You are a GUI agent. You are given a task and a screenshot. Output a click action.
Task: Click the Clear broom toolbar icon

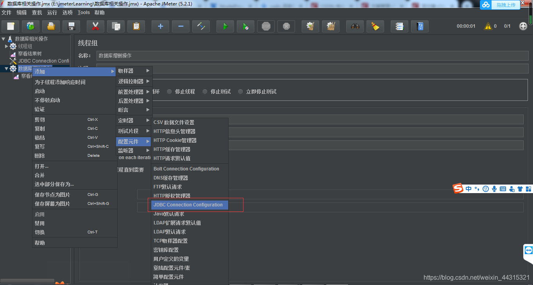click(310, 26)
